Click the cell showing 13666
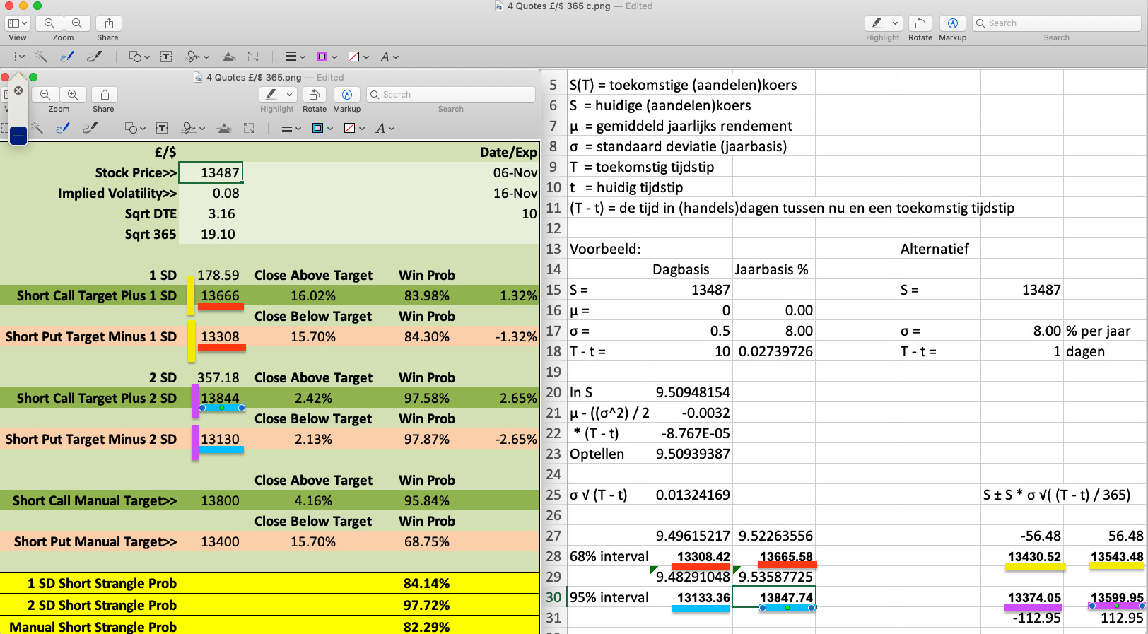Screen dimensions: 1148x634 [x=220, y=295]
